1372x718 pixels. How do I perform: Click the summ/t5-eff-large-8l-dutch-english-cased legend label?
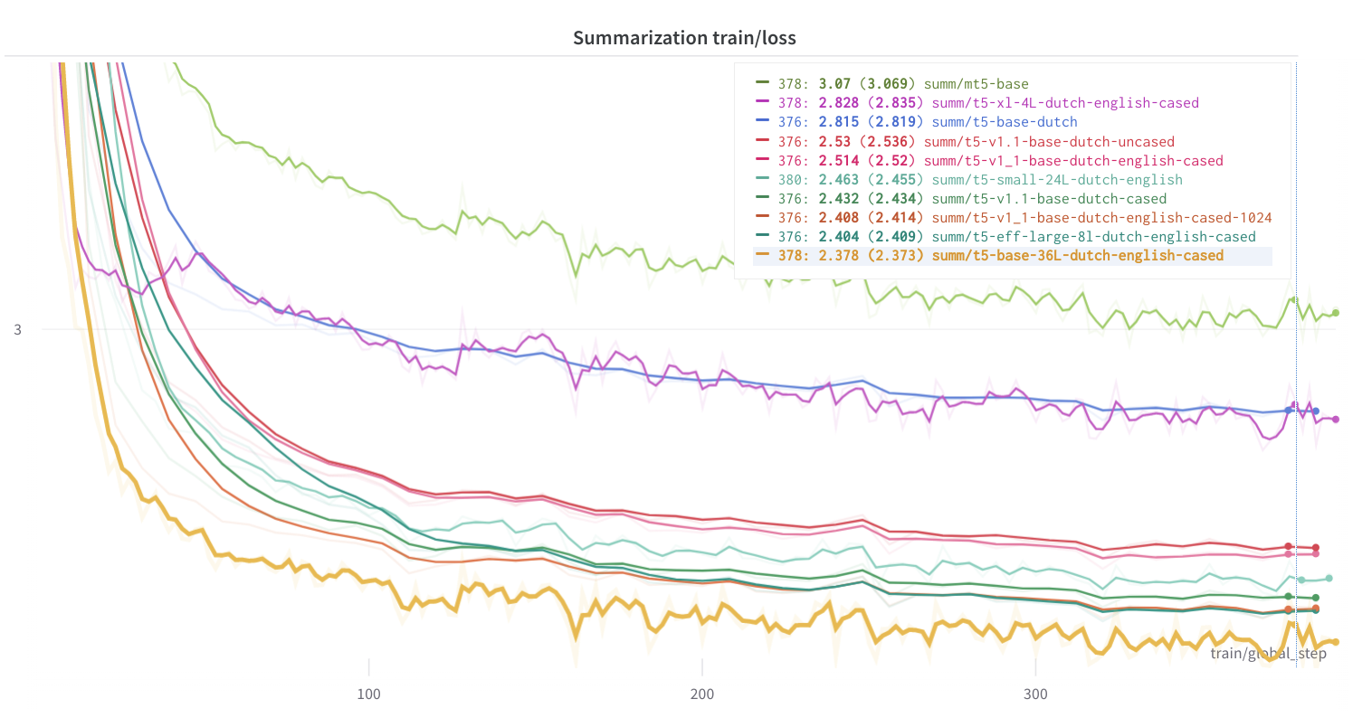tap(1093, 237)
